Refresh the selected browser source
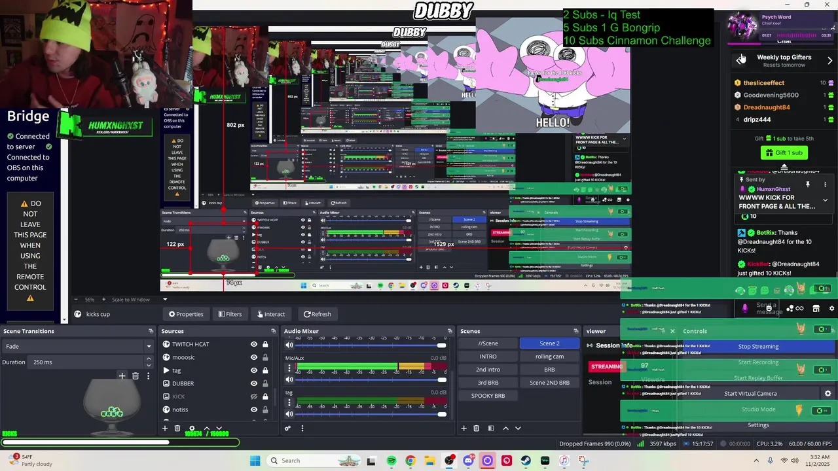This screenshot has height=471, width=838. [x=318, y=314]
